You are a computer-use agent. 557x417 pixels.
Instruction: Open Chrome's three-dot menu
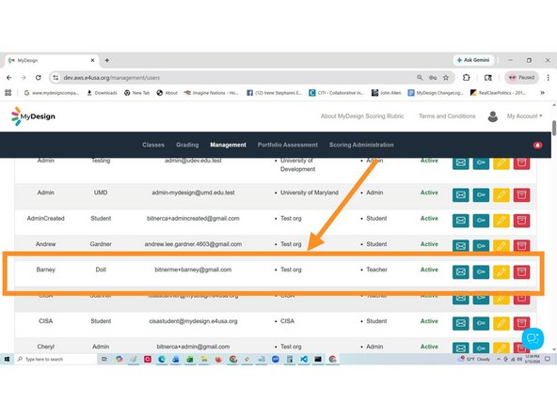click(x=549, y=77)
